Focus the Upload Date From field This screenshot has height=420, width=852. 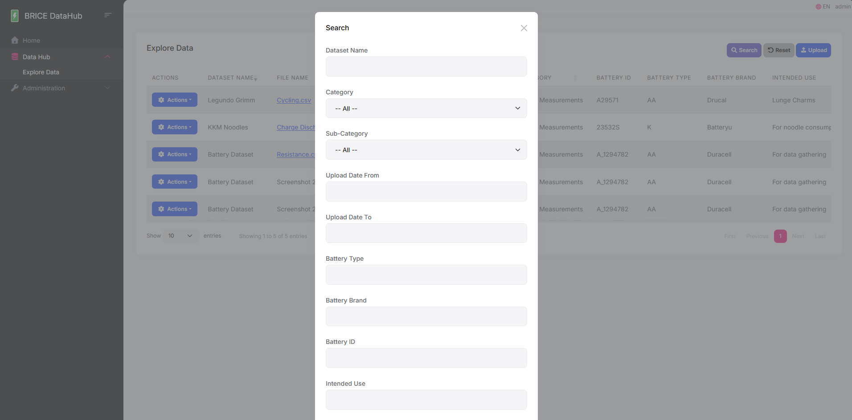426,191
